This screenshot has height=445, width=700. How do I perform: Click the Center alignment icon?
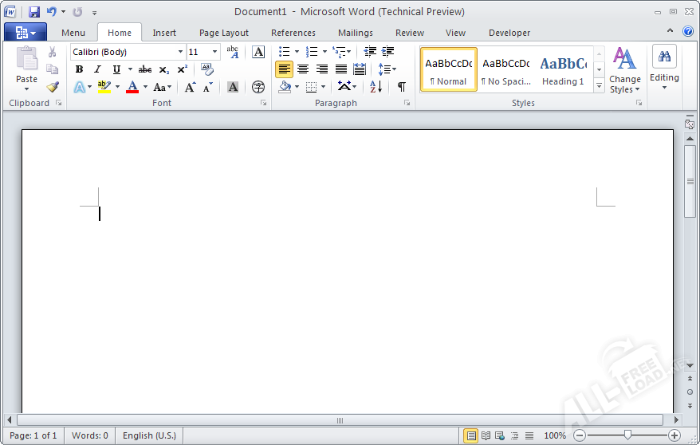(x=303, y=69)
